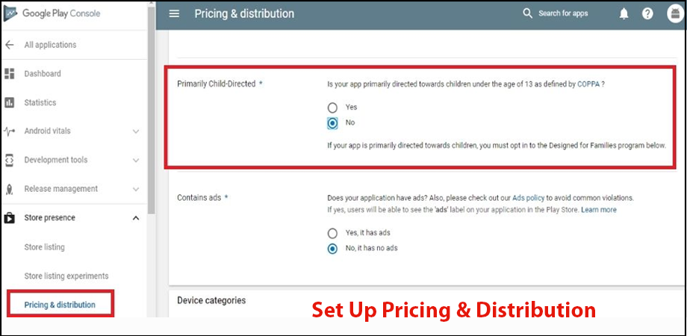Click the notifications bell icon
687x336 pixels.
[x=624, y=14]
